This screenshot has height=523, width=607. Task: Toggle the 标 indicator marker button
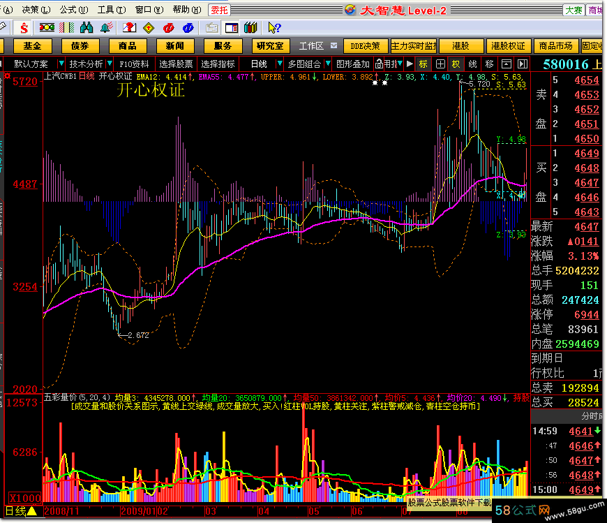[424, 64]
